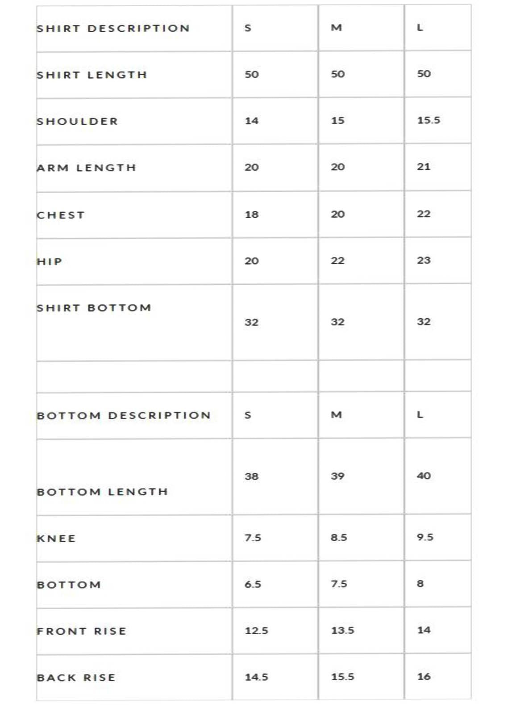This screenshot has height=708, width=508.
Task: Click the SHOULDER row label
Action: [x=78, y=122]
